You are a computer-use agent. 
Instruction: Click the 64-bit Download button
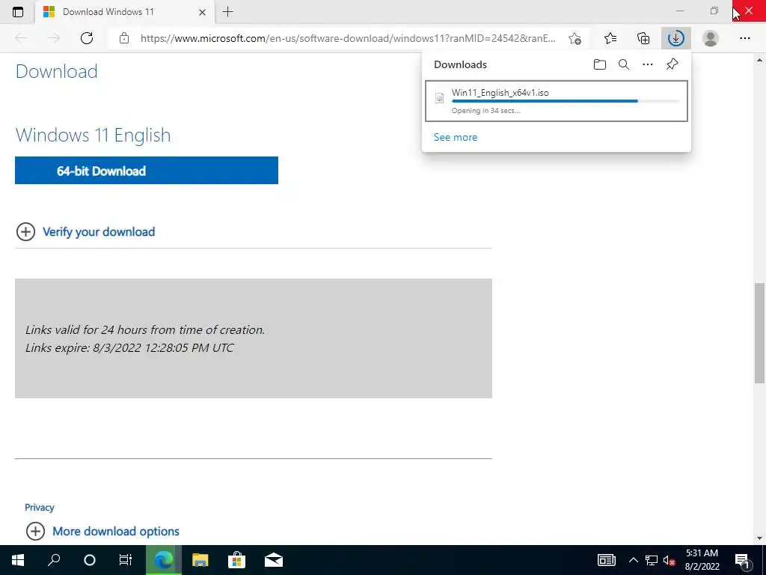pos(147,171)
